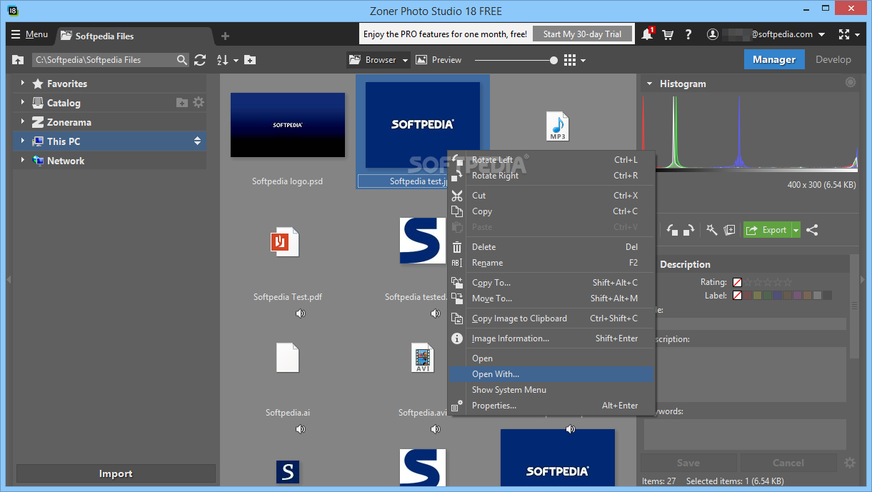Choose Delete in context menu
Image resolution: width=872 pixels, height=492 pixels.
coord(551,247)
